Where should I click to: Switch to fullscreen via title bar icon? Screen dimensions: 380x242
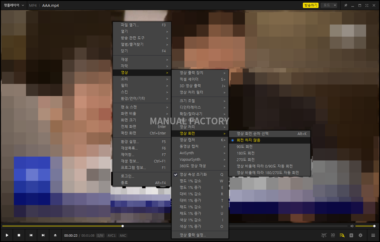[x=367, y=5]
